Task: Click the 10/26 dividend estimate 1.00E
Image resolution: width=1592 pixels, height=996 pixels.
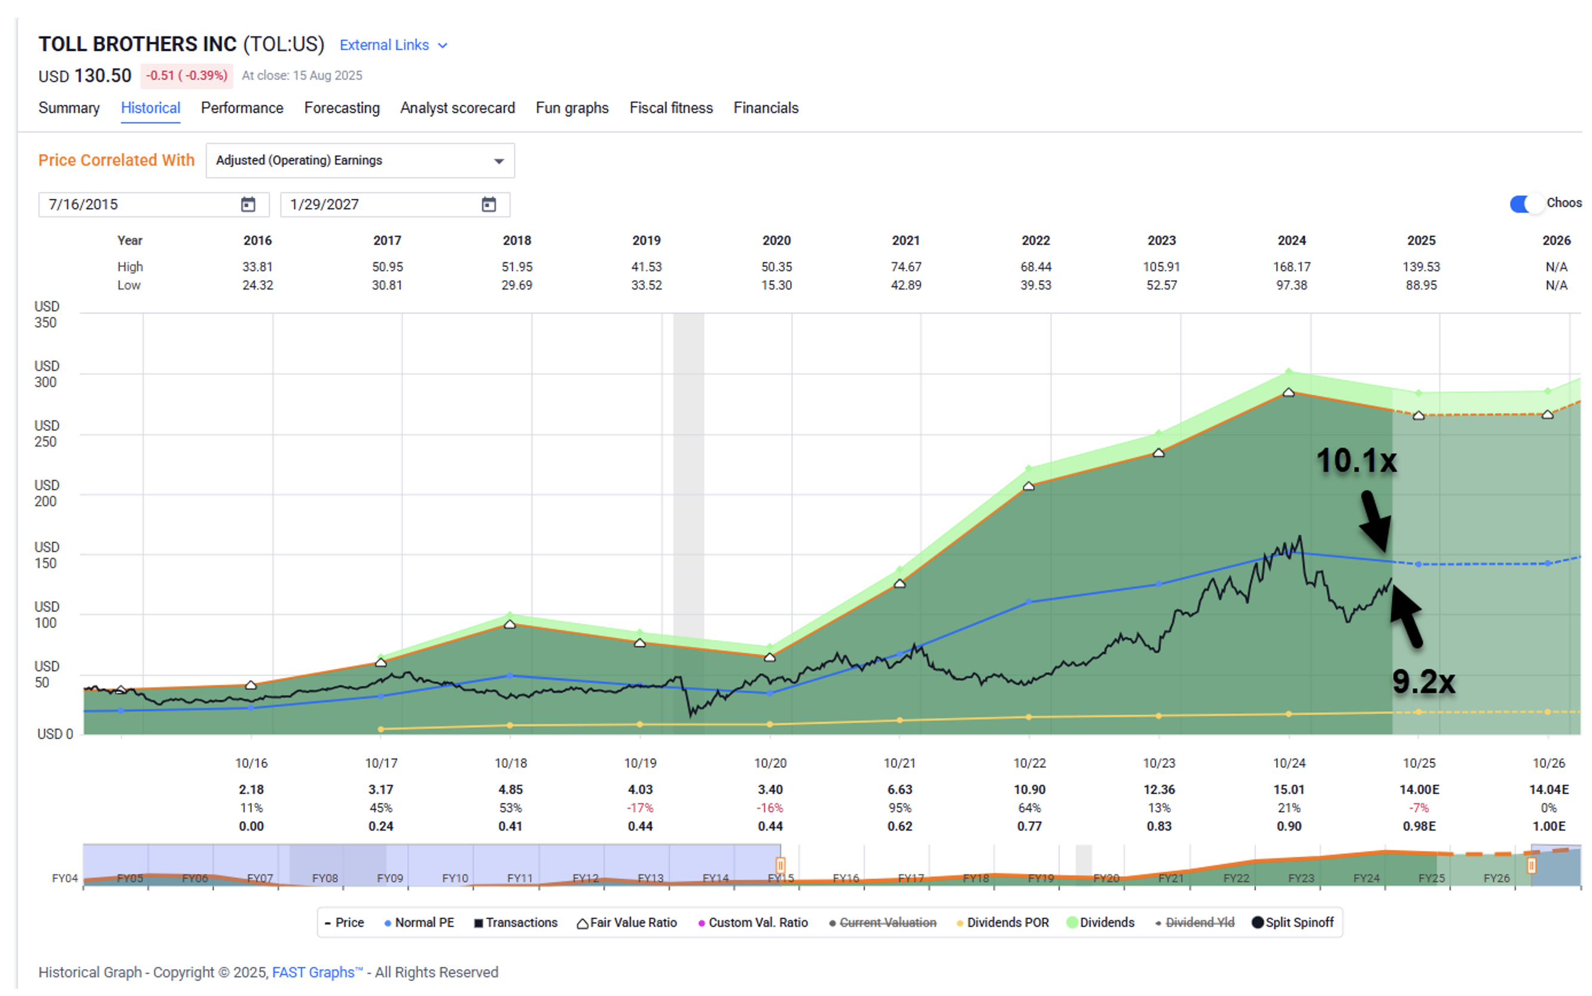Action: click(1548, 826)
